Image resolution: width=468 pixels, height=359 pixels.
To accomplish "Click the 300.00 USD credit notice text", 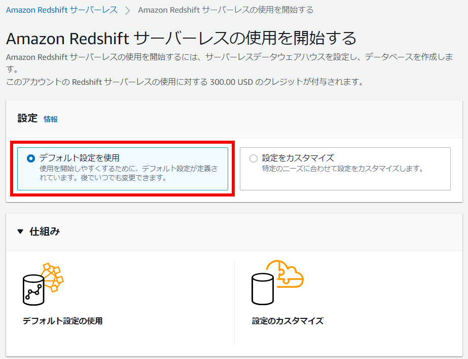I will point(185,82).
